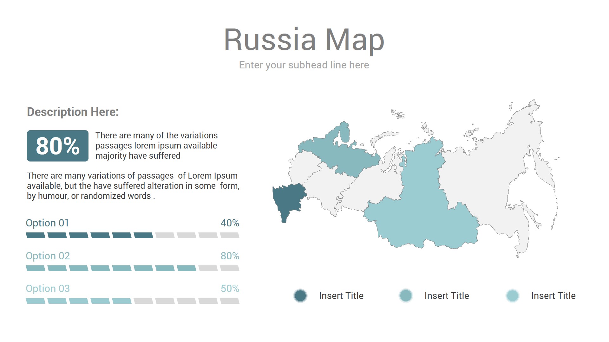Click the Russia Map title
The width and height of the screenshot is (609, 342).
coord(304,40)
